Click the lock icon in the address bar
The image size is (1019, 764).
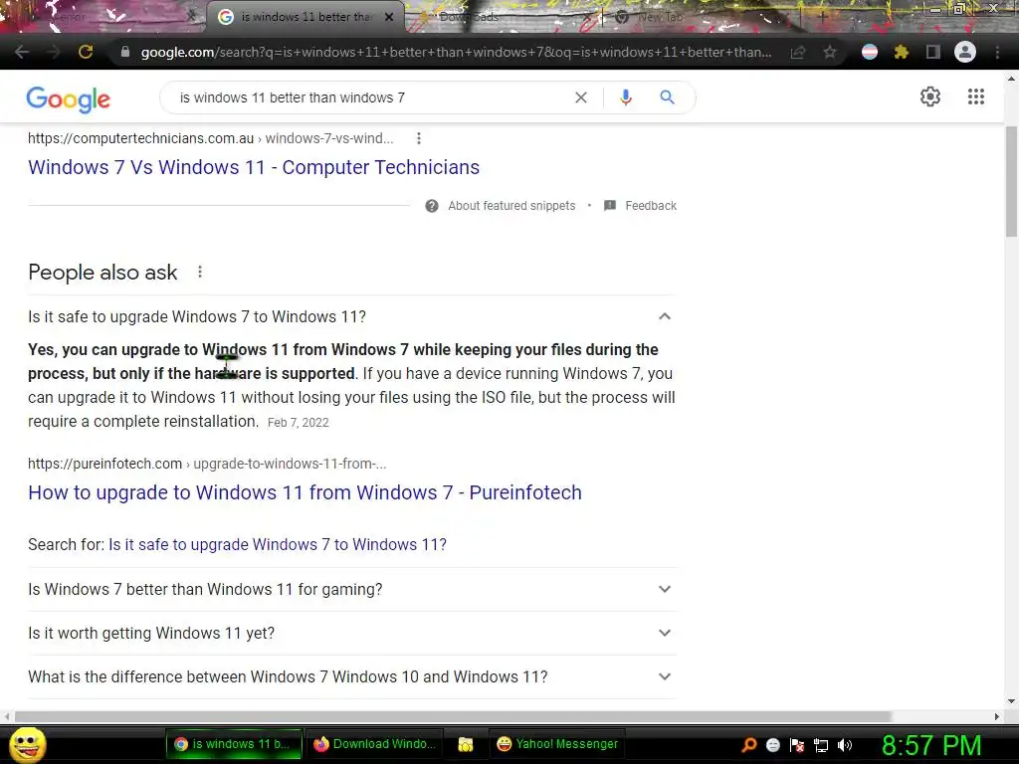(125, 52)
